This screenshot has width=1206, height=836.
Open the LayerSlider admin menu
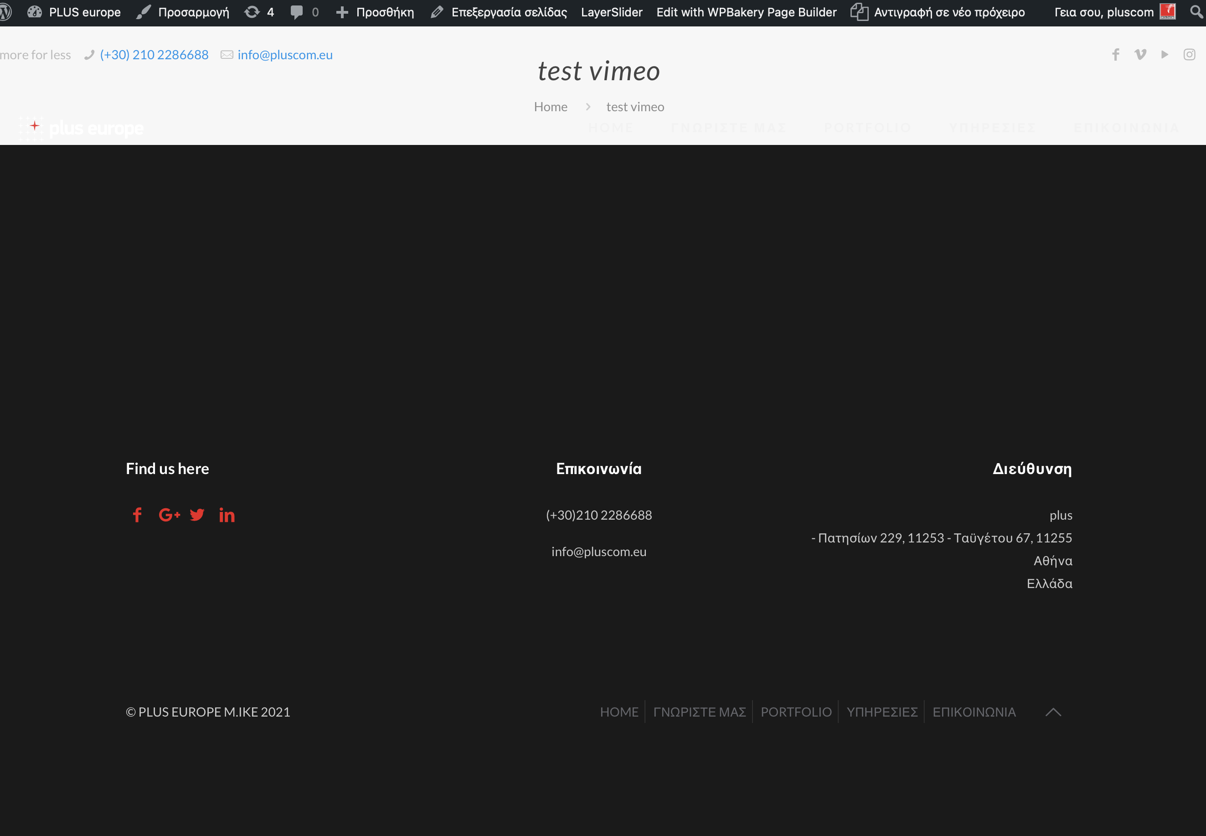612,12
